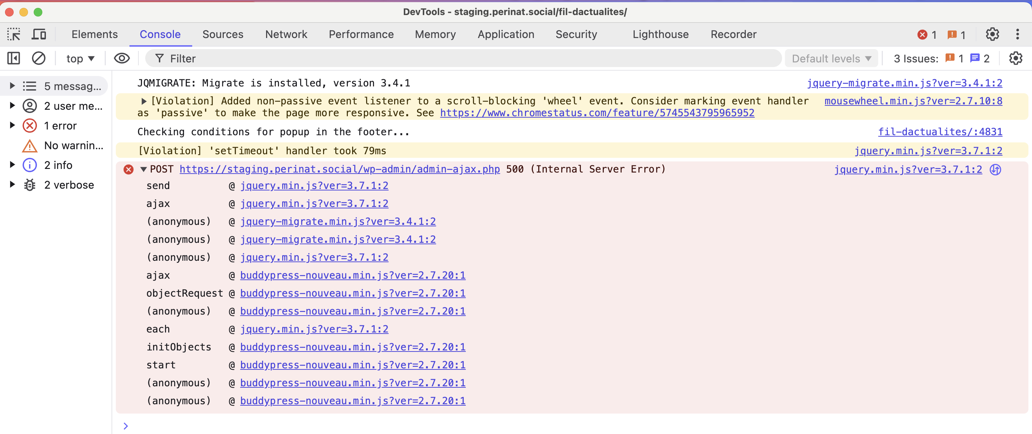Viewport: 1032px width, 434px height.
Task: Click the blue message issues icon
Action: point(975,58)
